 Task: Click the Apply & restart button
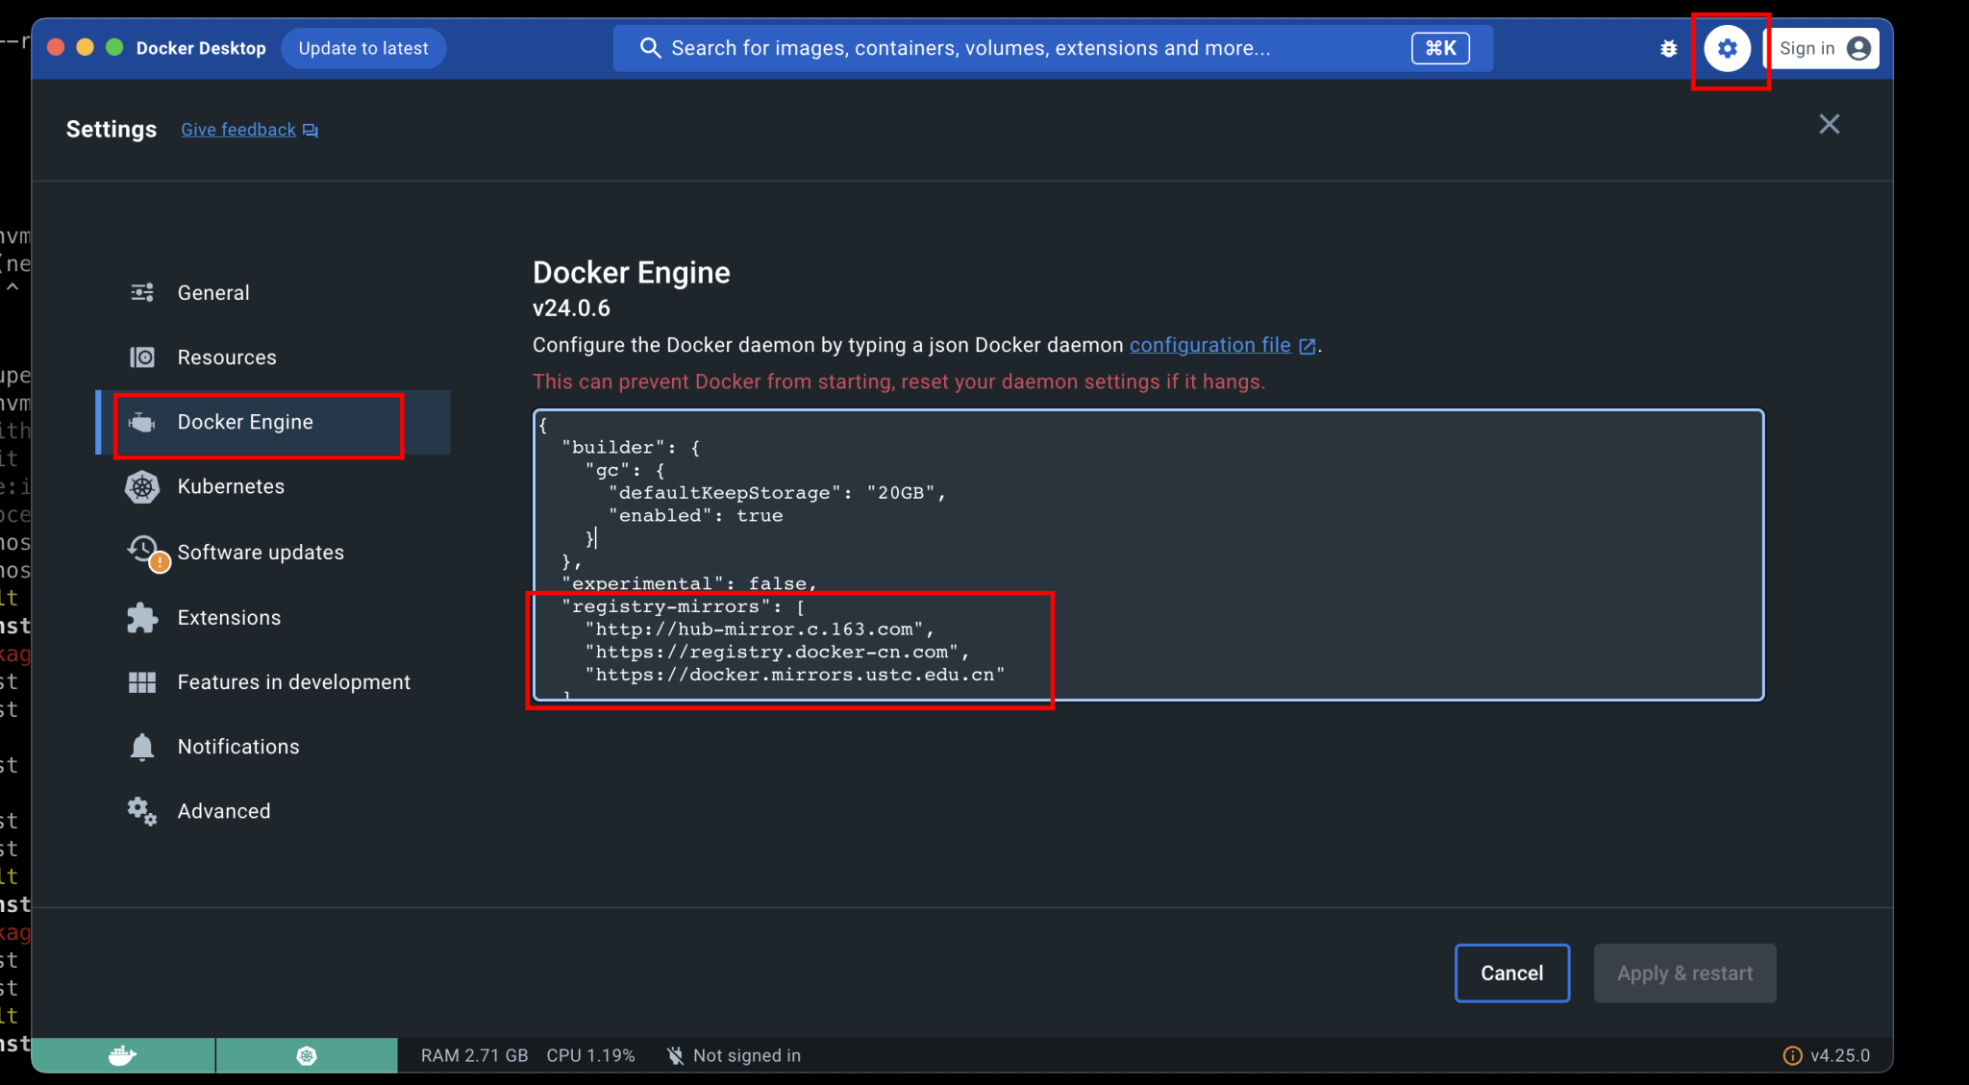[x=1684, y=973]
